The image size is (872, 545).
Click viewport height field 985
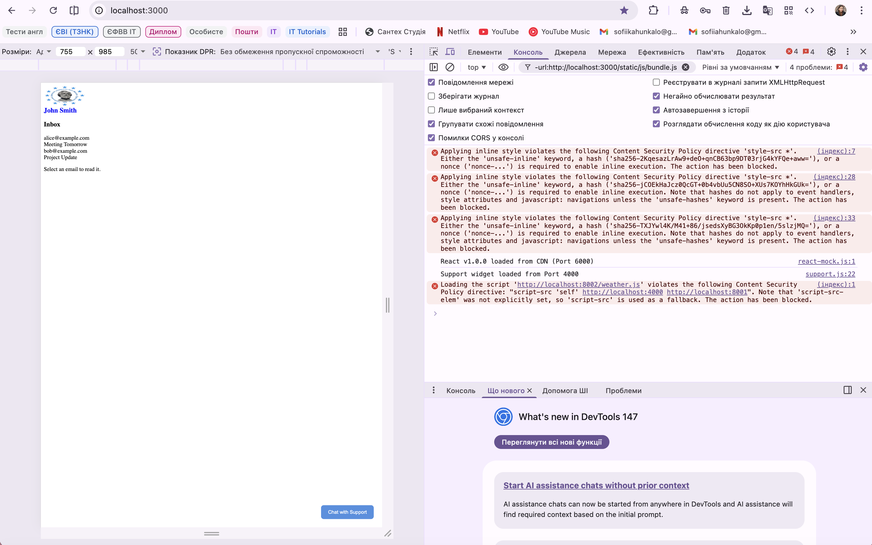[110, 51]
